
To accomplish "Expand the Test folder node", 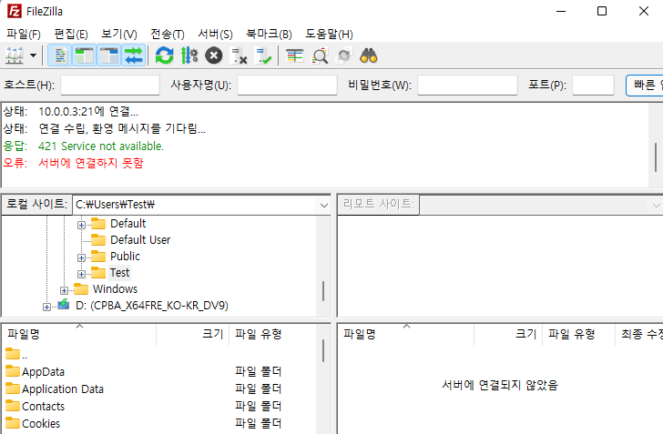I will [81, 274].
